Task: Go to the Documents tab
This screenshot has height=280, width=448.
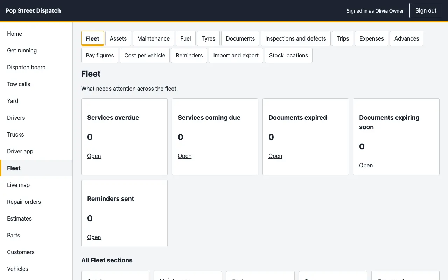Action: tap(240, 38)
